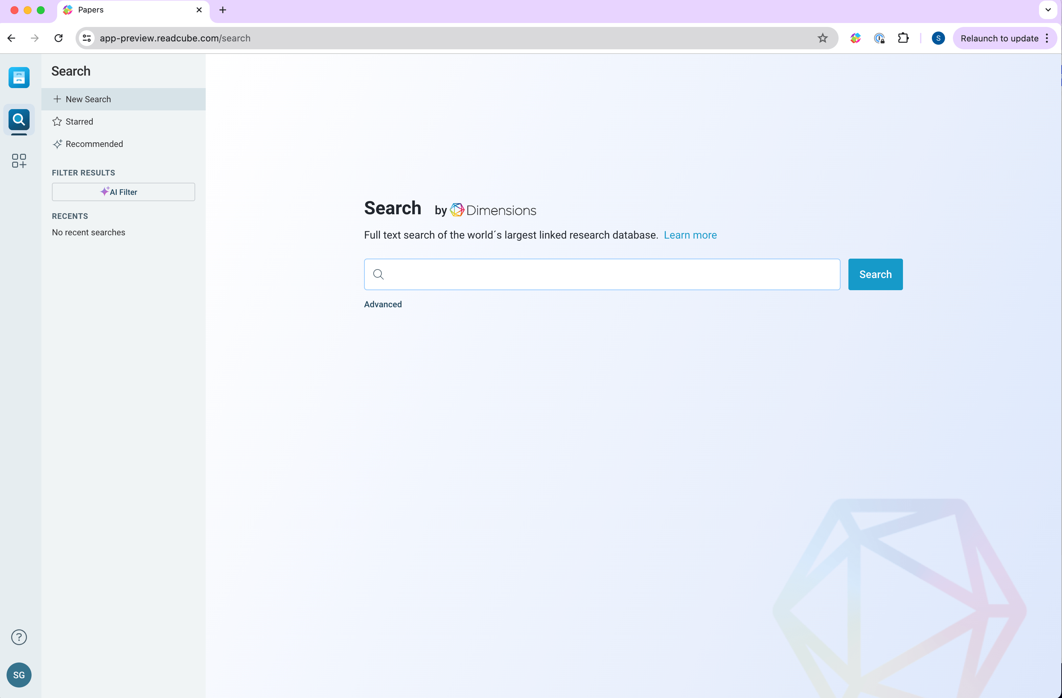Click the AI Filter button

[x=123, y=192]
